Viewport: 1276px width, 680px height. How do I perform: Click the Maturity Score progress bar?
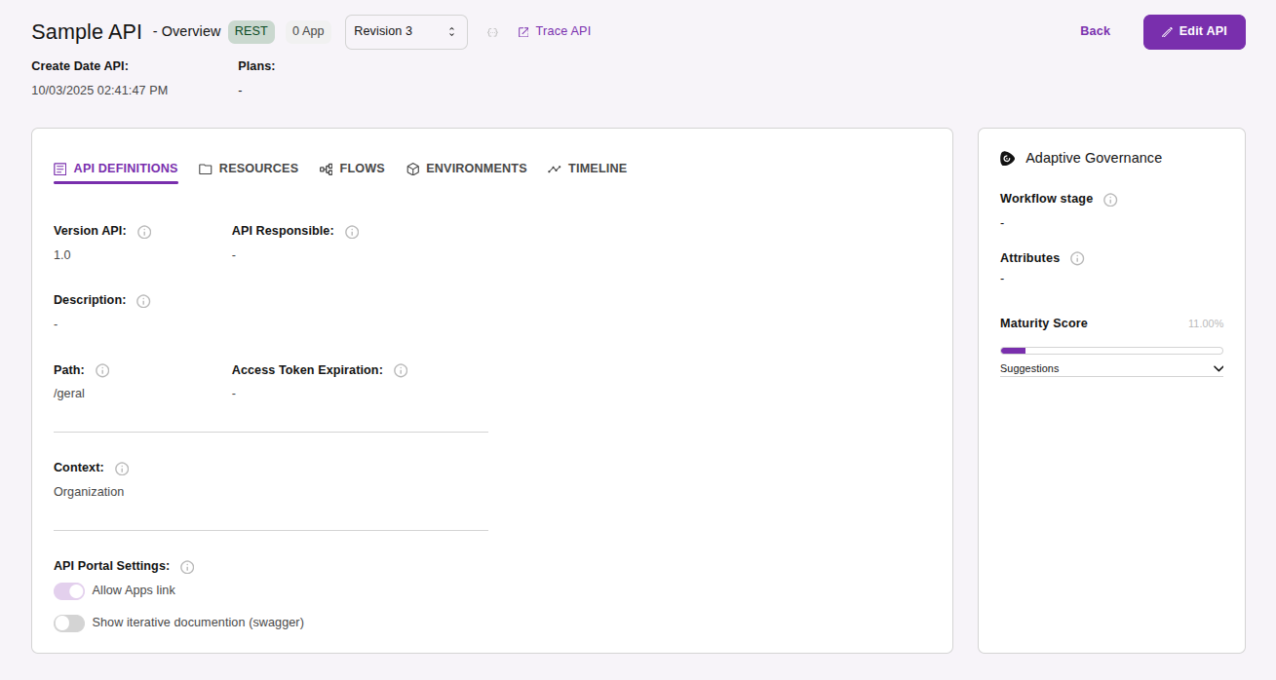click(1110, 350)
